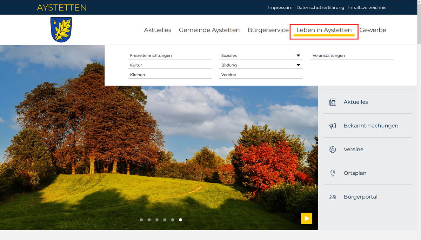Click the Aystetten coat of arms logo
The width and height of the screenshot is (421, 240).
(x=61, y=30)
